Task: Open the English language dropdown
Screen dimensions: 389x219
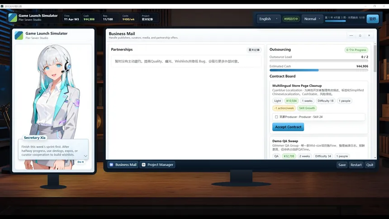Action: pyautogui.click(x=268, y=19)
